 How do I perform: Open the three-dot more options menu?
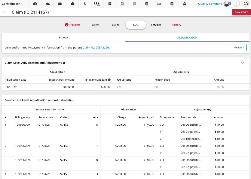coord(237,4)
